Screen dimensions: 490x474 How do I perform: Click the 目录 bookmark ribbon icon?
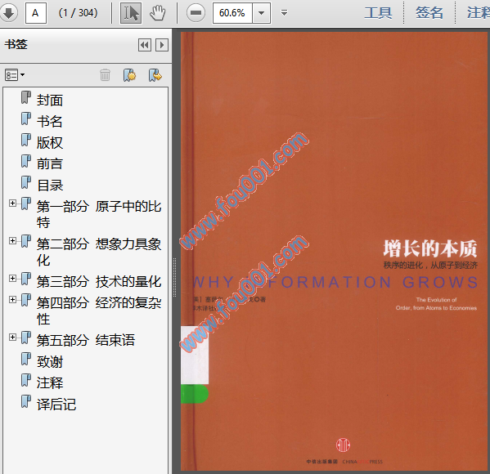click(26, 182)
